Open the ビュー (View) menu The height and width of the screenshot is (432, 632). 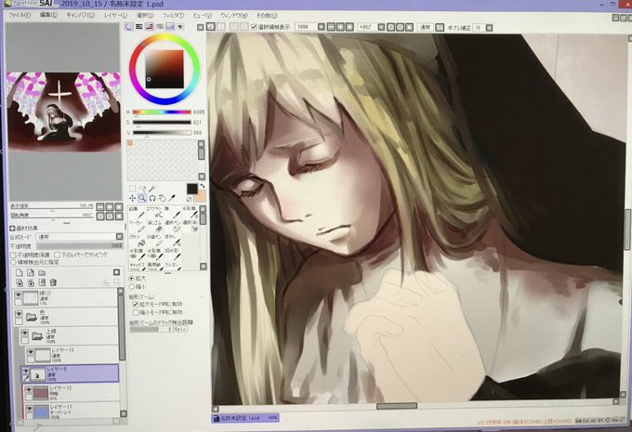(202, 15)
